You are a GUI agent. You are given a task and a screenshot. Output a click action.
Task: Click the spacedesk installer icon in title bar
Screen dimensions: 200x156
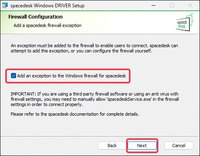4,6
